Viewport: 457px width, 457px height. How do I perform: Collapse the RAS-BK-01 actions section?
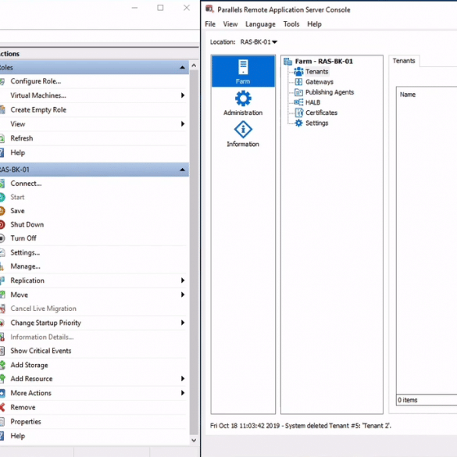[x=183, y=170]
